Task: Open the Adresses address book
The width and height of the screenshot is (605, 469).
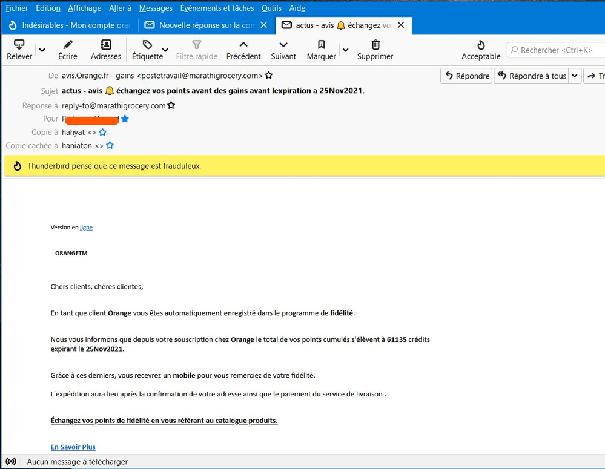Action: pos(106,45)
